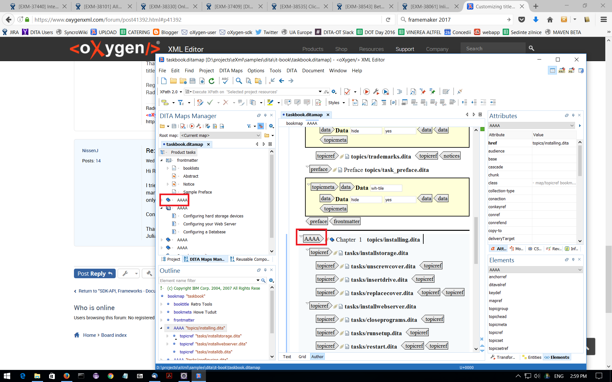Create a new document in oXygen toolbar

(x=164, y=81)
